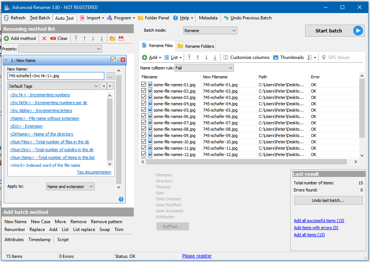Click the green Add method icon
The width and height of the screenshot is (370, 262).
pyautogui.click(x=6, y=38)
